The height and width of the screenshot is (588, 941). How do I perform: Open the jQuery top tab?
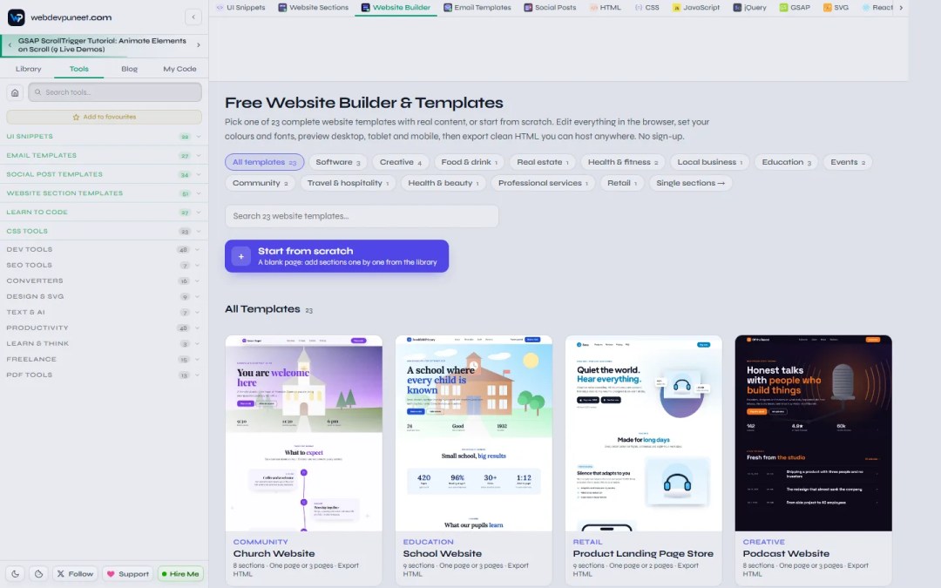coord(749,7)
